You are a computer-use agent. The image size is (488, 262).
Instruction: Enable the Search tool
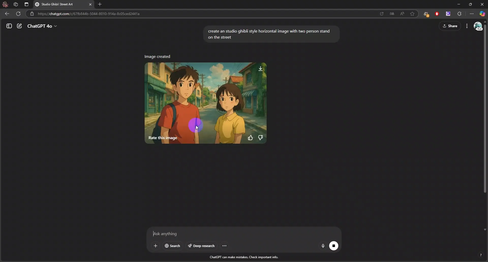coord(172,246)
